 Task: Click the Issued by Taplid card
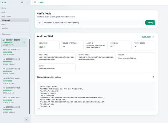point(72,45)
